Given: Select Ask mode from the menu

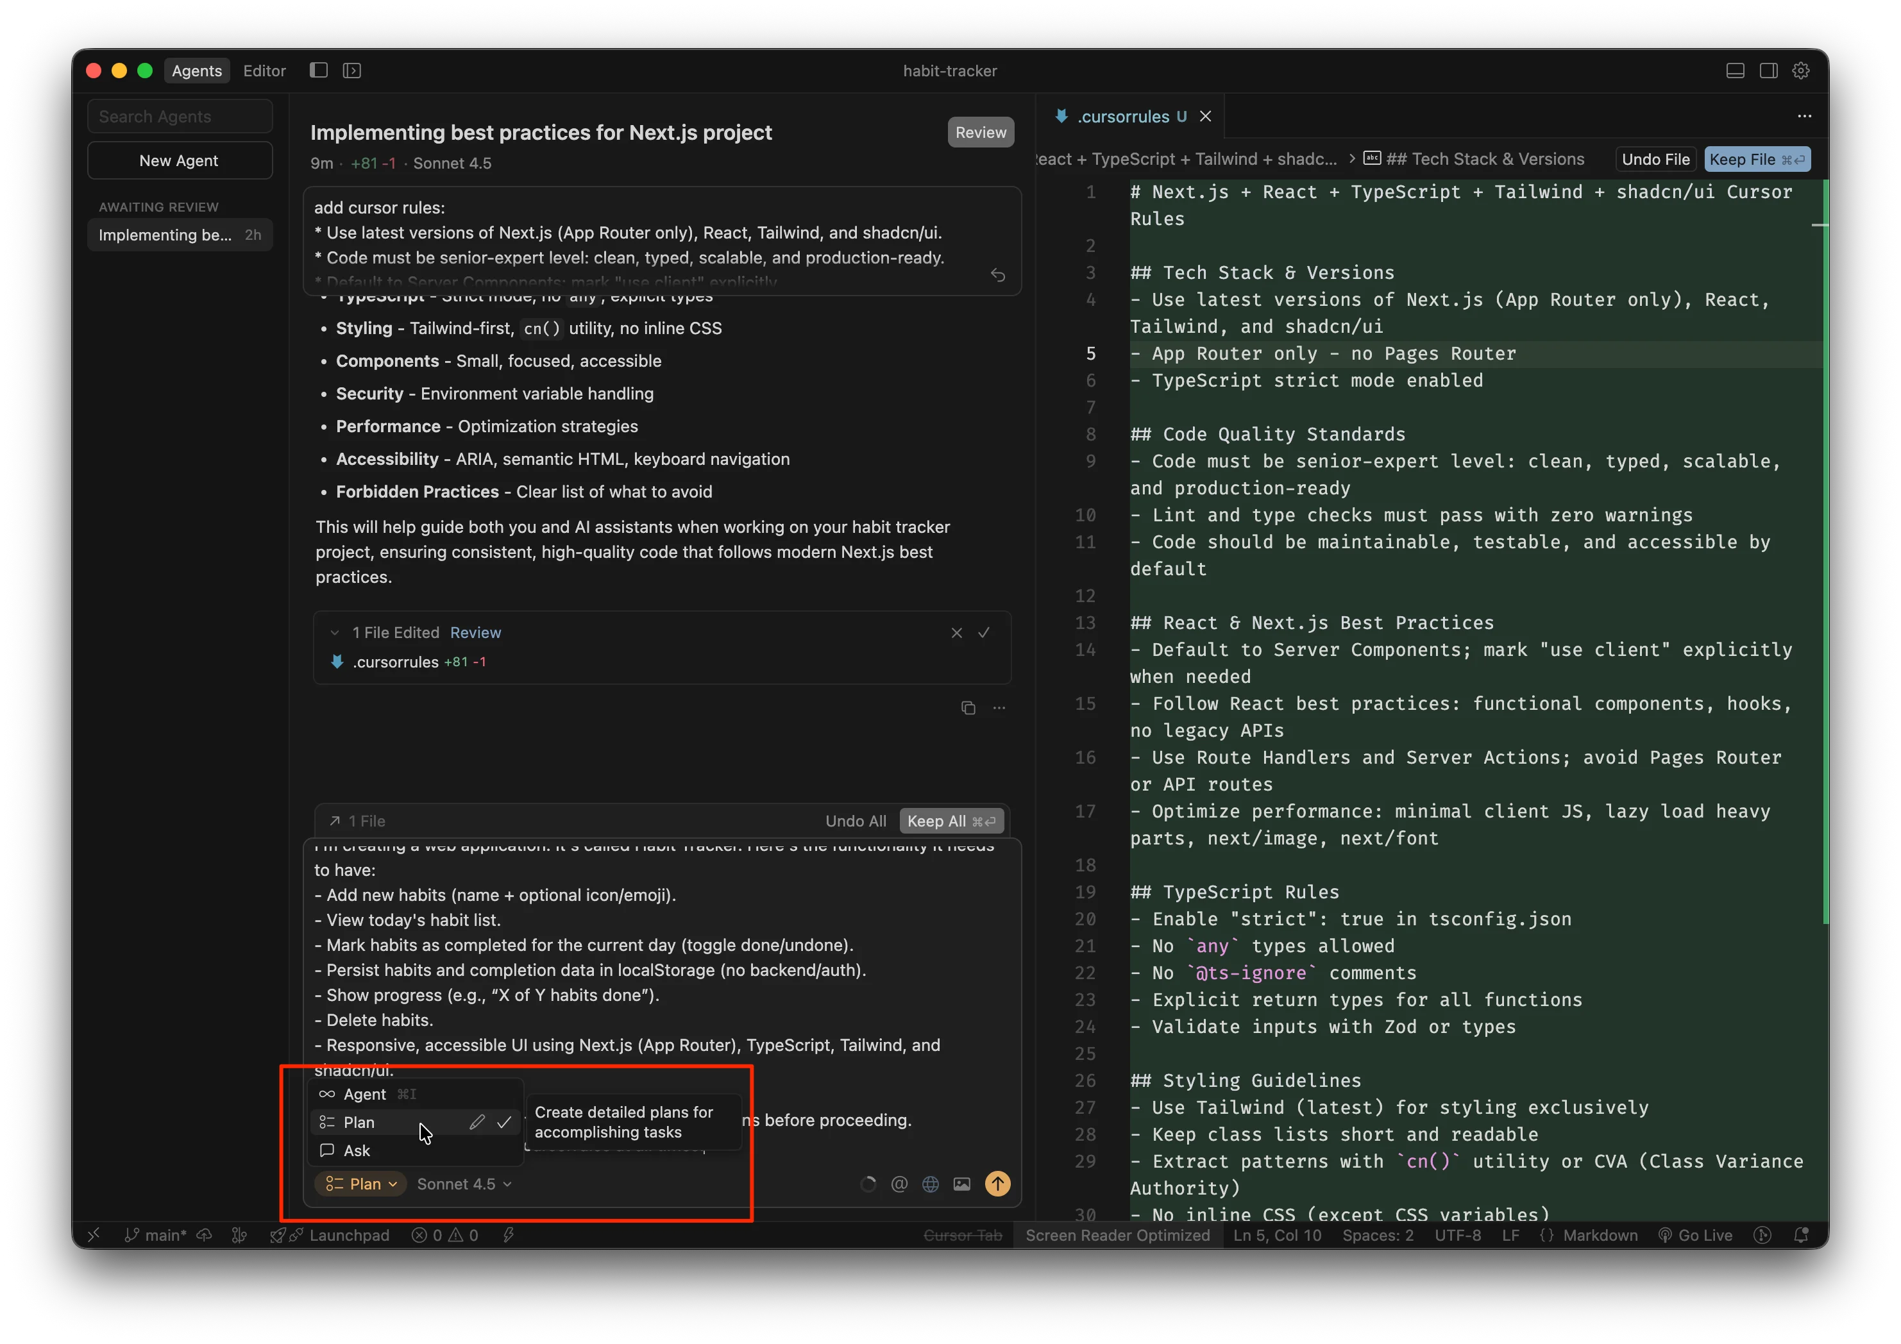Looking at the screenshot, I should coord(358,1150).
